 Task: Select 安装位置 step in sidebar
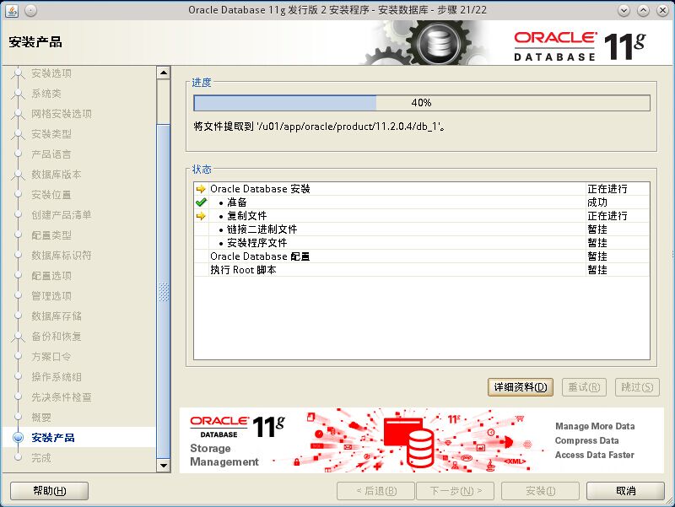click(51, 195)
